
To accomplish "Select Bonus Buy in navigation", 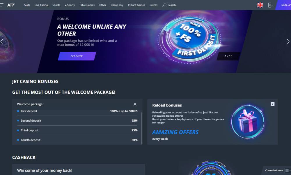I will pos(117,5).
